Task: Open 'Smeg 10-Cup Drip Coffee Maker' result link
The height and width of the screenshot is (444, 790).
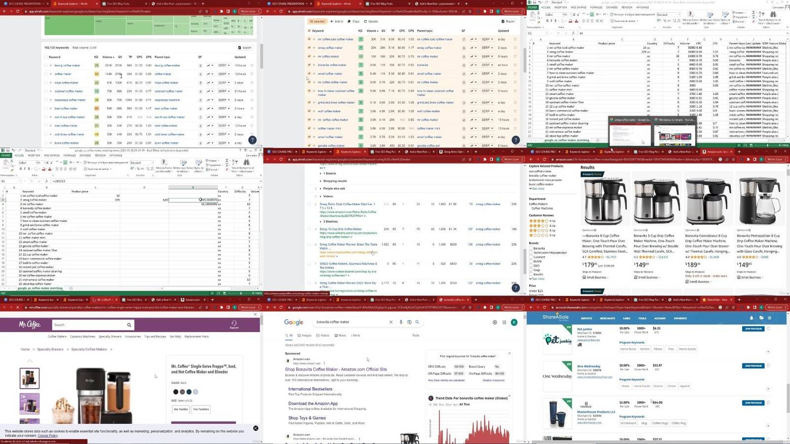Action: (x=341, y=229)
